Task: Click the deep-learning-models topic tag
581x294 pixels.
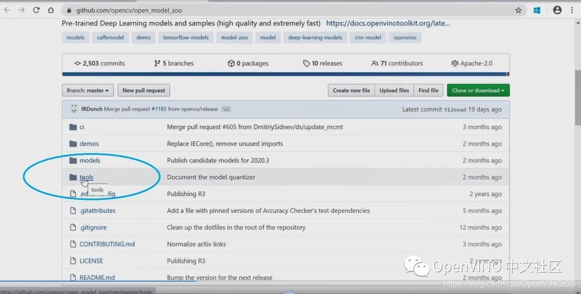Action: (315, 38)
